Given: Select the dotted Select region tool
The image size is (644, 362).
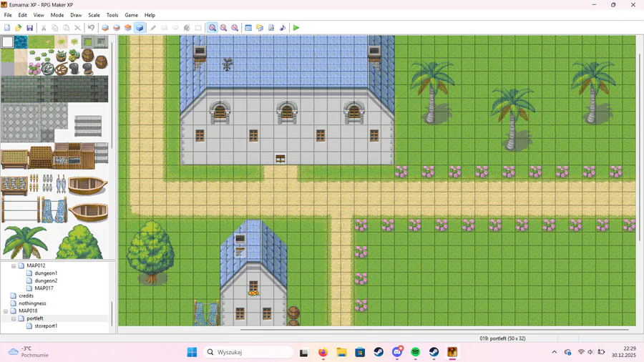Looking at the screenshot, I should coord(198,28).
